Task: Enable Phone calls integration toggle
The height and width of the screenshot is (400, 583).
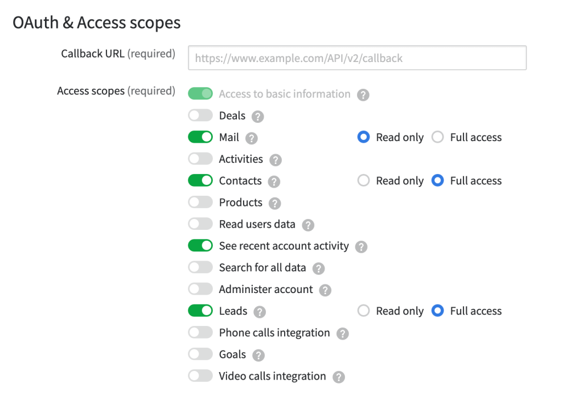Action: [200, 333]
